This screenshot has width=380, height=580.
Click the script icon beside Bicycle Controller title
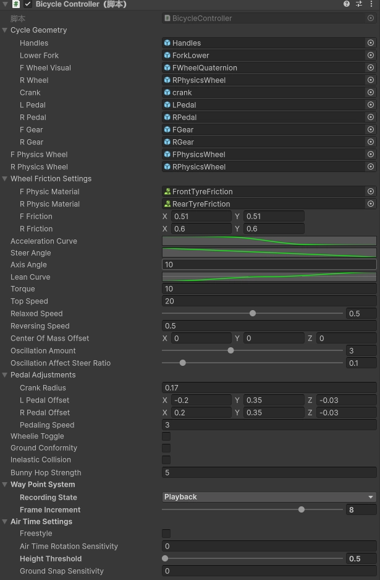16,4
